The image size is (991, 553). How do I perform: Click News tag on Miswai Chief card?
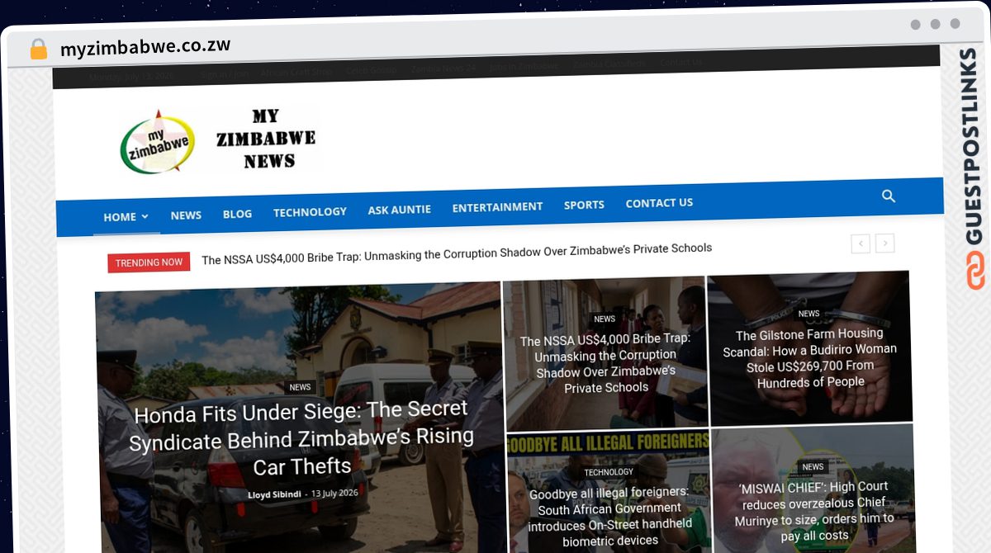pyautogui.click(x=813, y=466)
